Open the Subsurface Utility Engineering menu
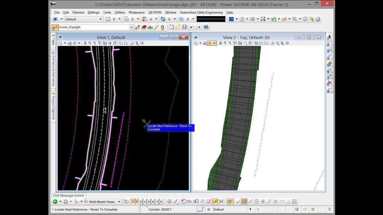The height and width of the screenshot is (215, 383). coord(201,12)
